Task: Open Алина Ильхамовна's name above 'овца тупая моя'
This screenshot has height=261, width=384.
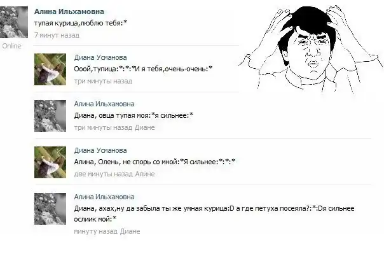Action: tap(104, 104)
